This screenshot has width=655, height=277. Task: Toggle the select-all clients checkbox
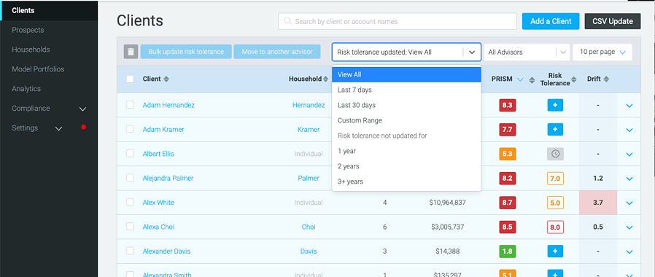pyautogui.click(x=130, y=79)
